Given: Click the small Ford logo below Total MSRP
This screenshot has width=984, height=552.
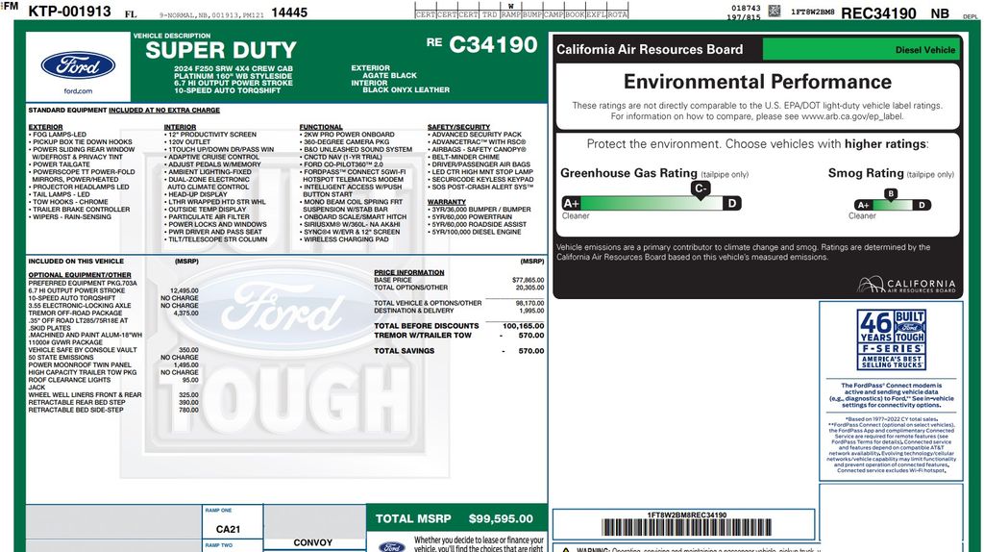Looking at the screenshot, I should coord(391,546).
